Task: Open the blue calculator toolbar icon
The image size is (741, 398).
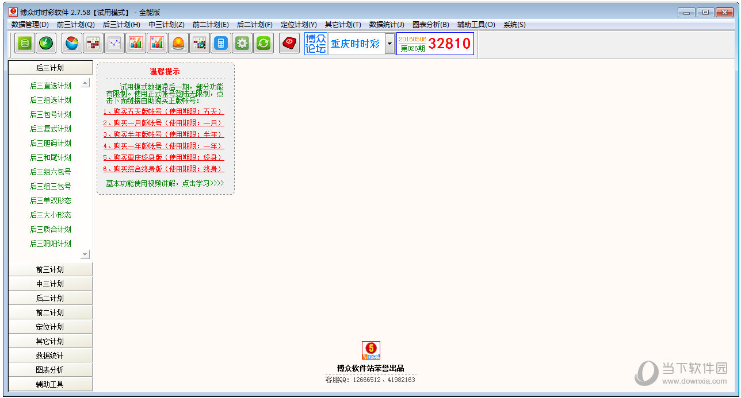Action: 220,43
